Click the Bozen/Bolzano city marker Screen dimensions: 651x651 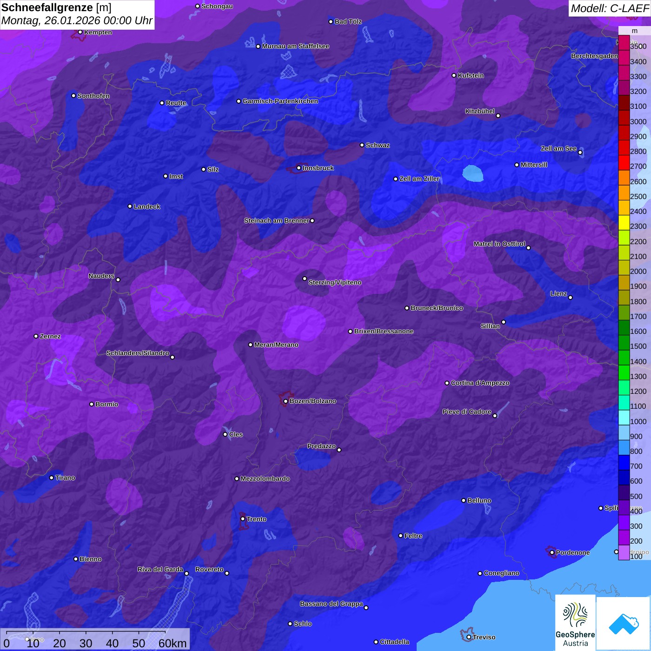tap(286, 401)
